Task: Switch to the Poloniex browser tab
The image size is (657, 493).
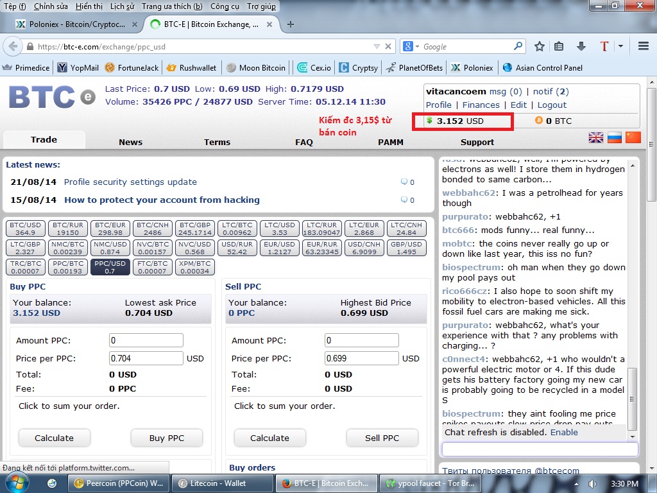Action: click(76, 24)
